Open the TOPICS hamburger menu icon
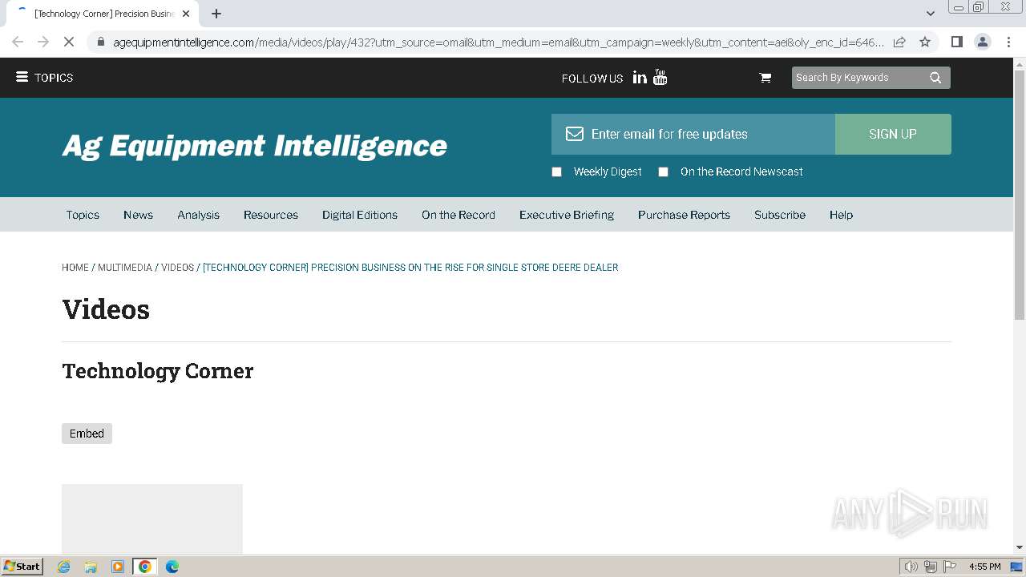This screenshot has height=577, width=1026. (22, 78)
